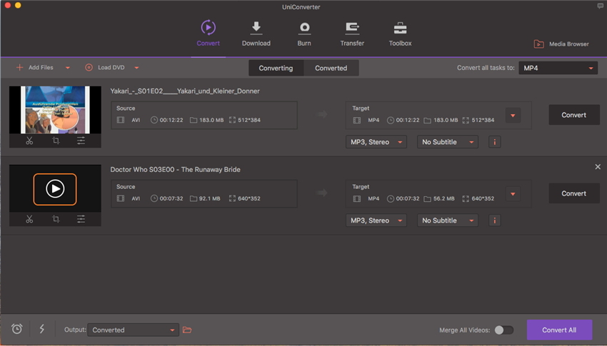Trim the Yakari video with scissors icon
Screen dimensions: 607x346
(x=29, y=141)
